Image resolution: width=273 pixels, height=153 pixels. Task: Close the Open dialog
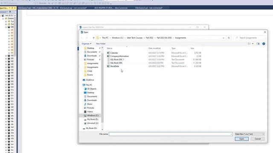265,32
